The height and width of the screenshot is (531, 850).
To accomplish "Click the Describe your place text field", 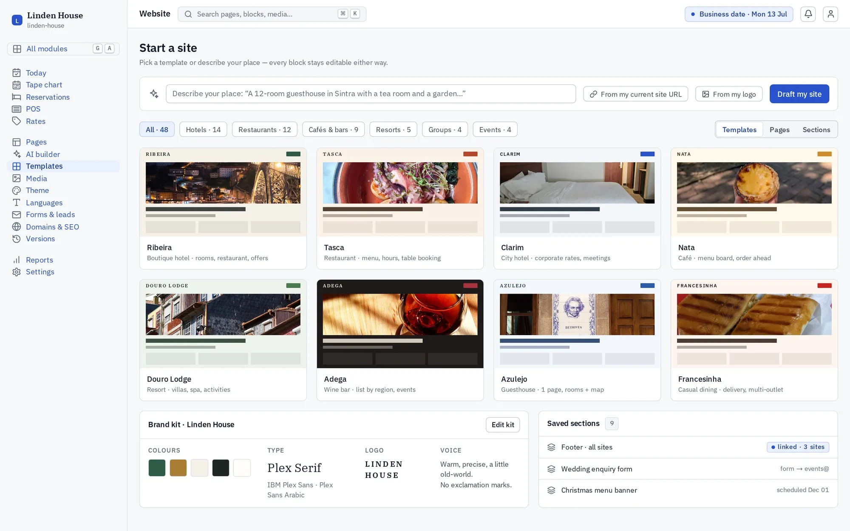I will (371, 94).
